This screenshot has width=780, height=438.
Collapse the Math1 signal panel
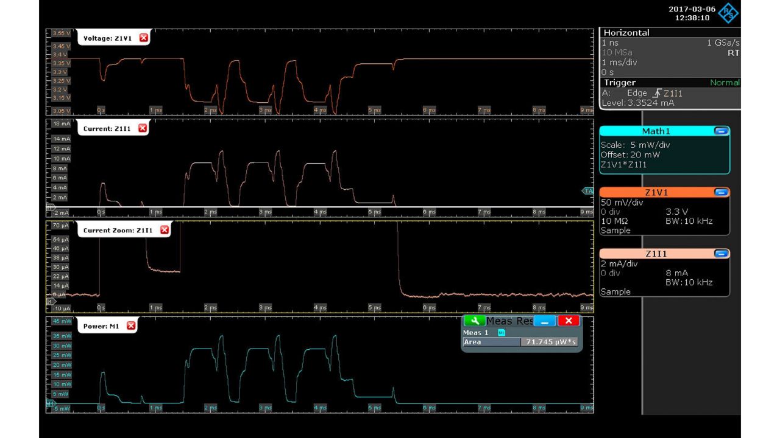721,131
